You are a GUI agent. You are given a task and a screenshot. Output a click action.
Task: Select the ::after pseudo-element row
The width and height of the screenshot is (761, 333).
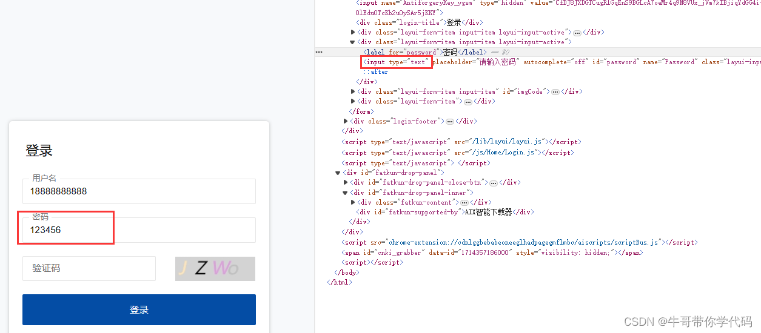pyautogui.click(x=537, y=71)
